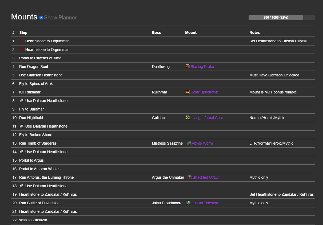Open the Shackled Ur'zul link
Viewport: 323px width, 225px height.
pyautogui.click(x=206, y=177)
